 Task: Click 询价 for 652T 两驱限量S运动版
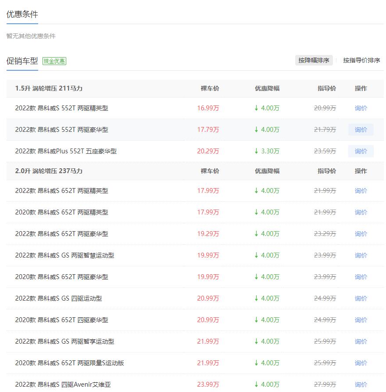click(x=361, y=363)
